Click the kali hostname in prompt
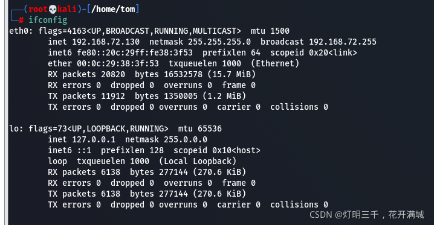 pos(67,9)
